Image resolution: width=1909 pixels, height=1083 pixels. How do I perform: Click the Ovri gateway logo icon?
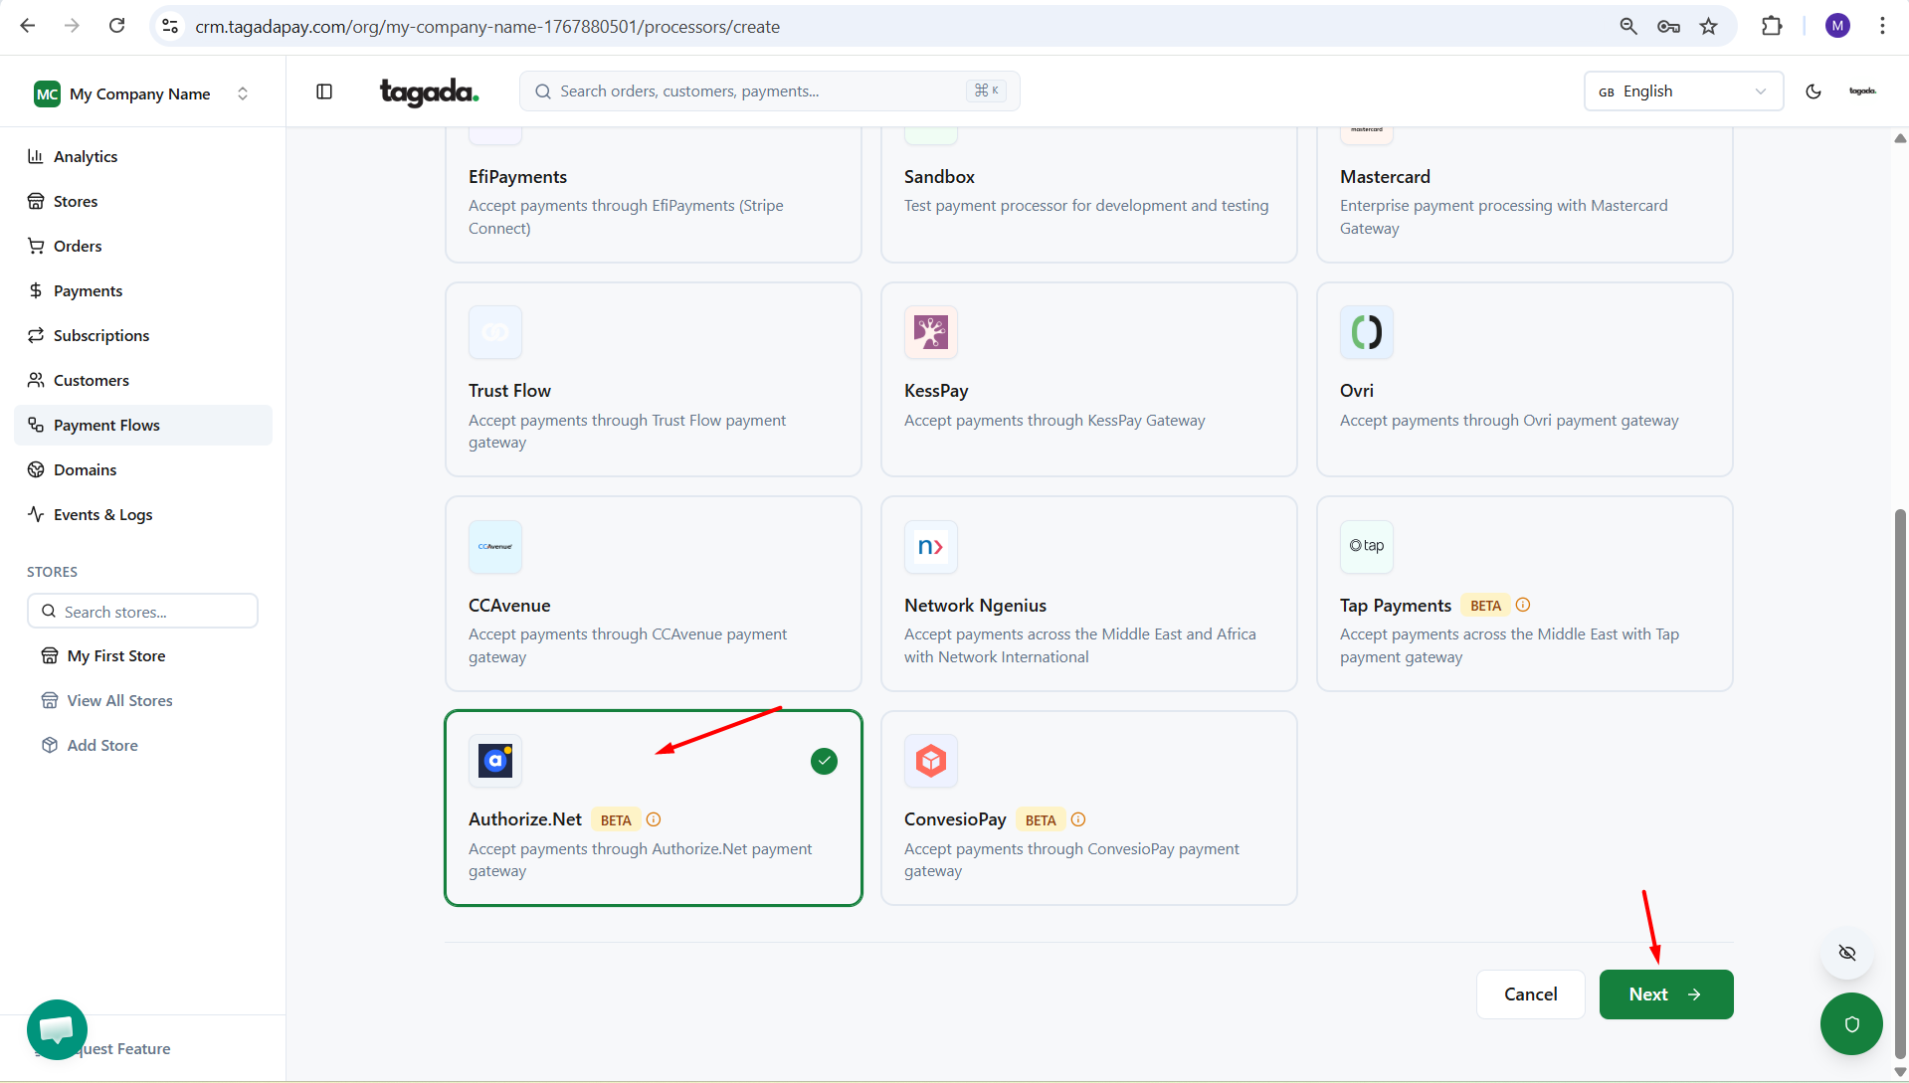[x=1366, y=332]
